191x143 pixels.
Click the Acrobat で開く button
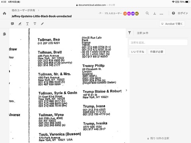click(x=172, y=24)
